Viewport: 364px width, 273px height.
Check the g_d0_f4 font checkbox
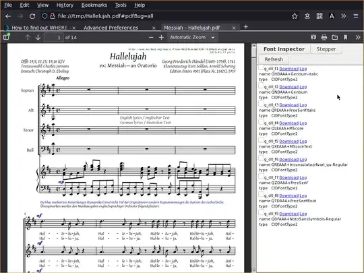261,122
